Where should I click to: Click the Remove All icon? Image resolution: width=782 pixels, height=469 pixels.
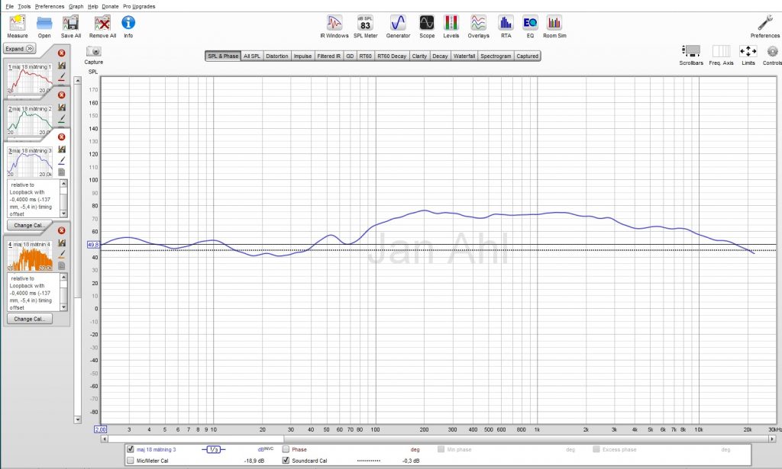click(x=103, y=23)
